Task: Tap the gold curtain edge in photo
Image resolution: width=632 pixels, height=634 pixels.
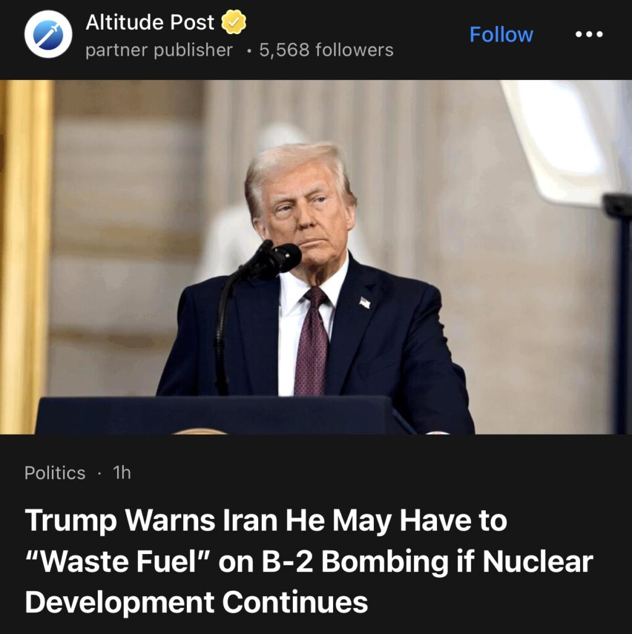Action: (x=25, y=257)
